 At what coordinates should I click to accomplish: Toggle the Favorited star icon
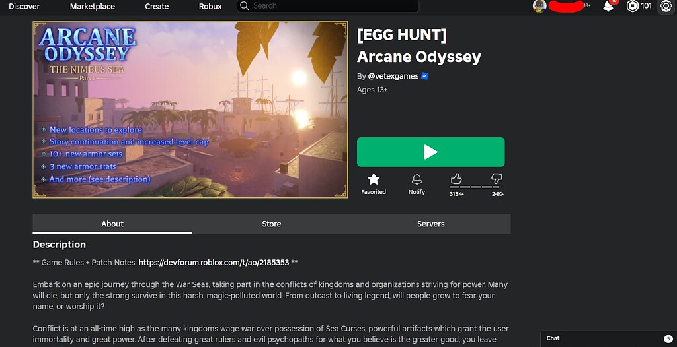pyautogui.click(x=374, y=179)
